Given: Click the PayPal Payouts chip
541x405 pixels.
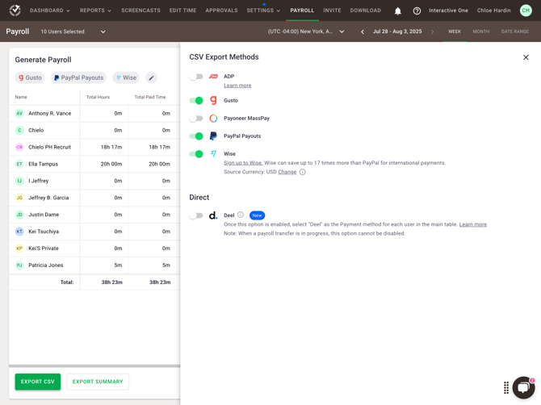Looking at the screenshot, I should pos(78,78).
